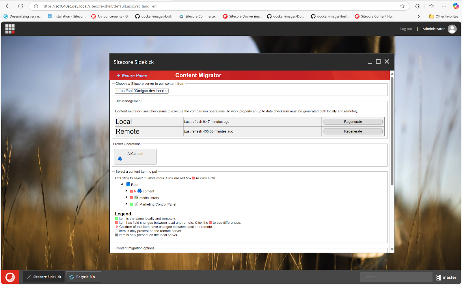This screenshot has width=462, height=285.
Task: Click the scrollbar down arrow in dialog
Action: point(392,249)
